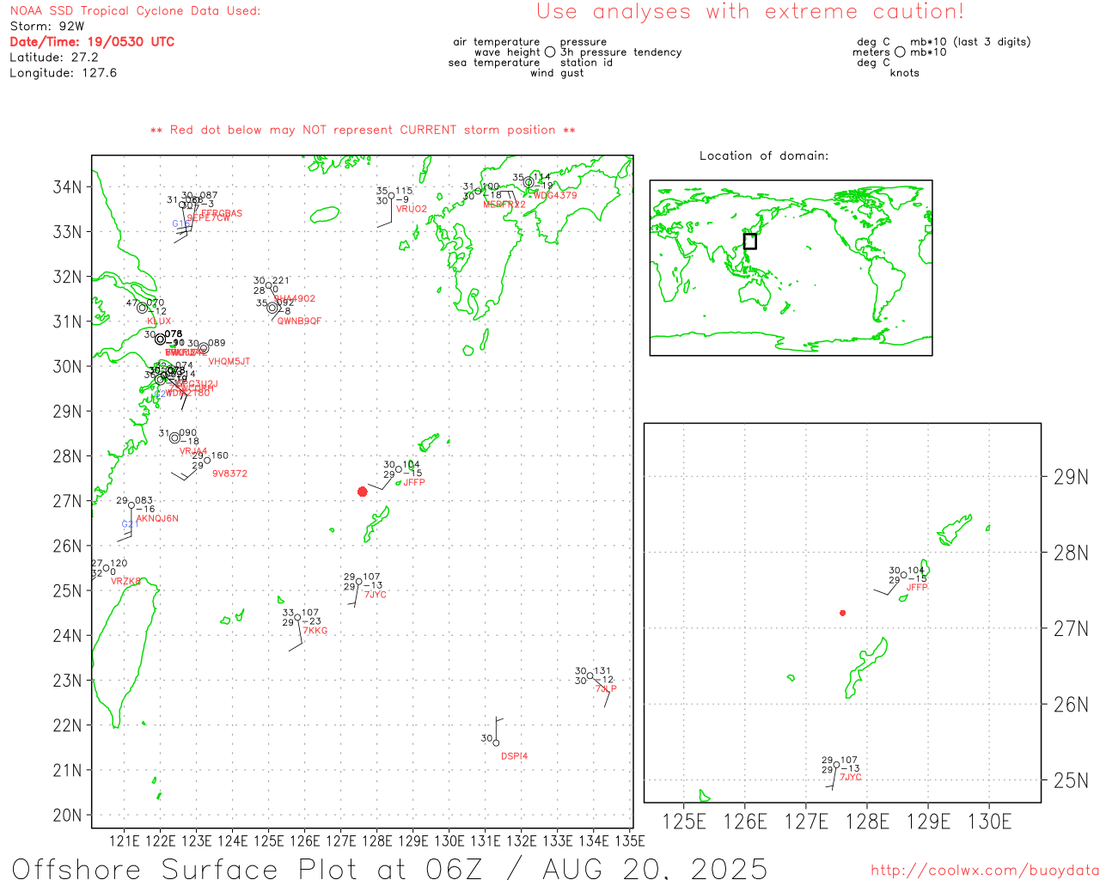
Task: Click the 126E label on zoomed inset axis
Action: 745,822
